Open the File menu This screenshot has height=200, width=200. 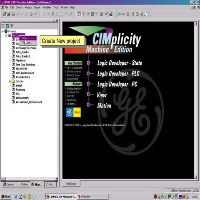[x=6, y=7]
